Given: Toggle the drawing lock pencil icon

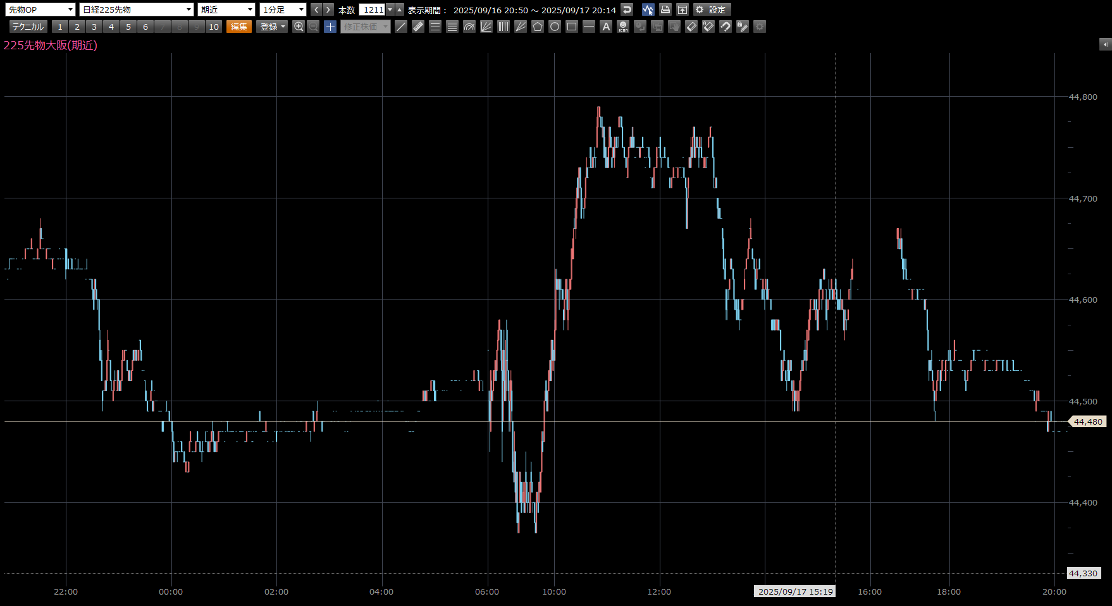Looking at the screenshot, I should click(743, 27).
